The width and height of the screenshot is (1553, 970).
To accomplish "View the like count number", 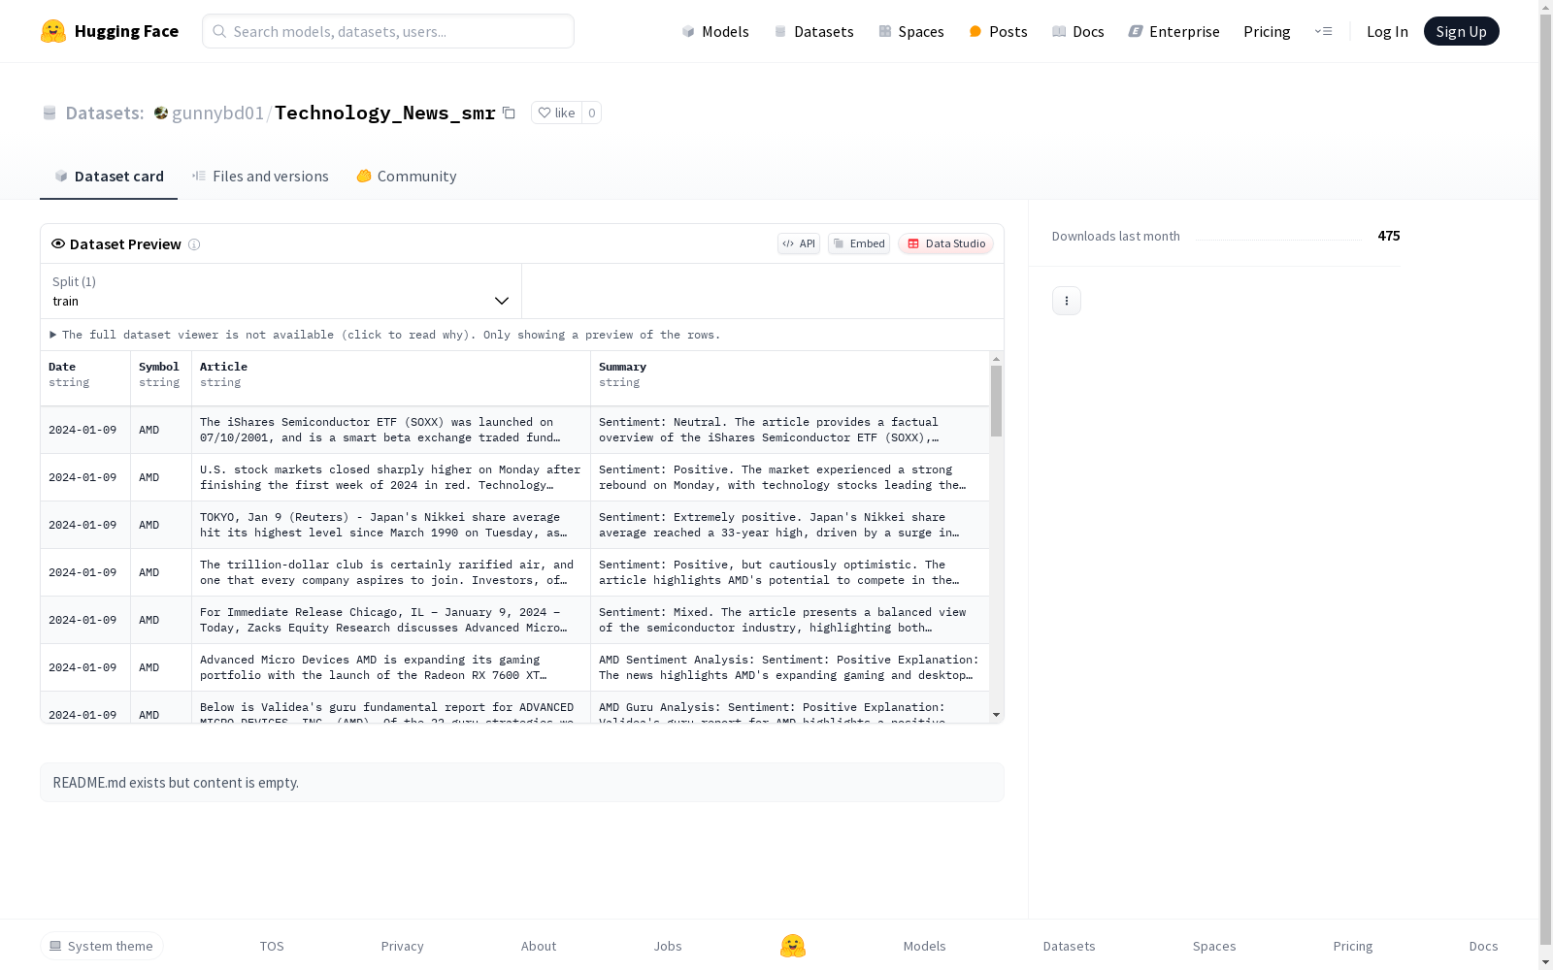I will tap(591, 113).
